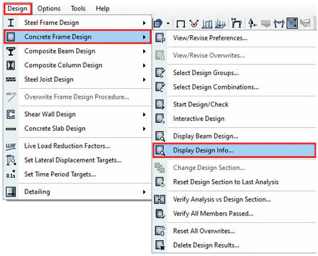
Task: Open the Design menu
Action: click(17, 9)
